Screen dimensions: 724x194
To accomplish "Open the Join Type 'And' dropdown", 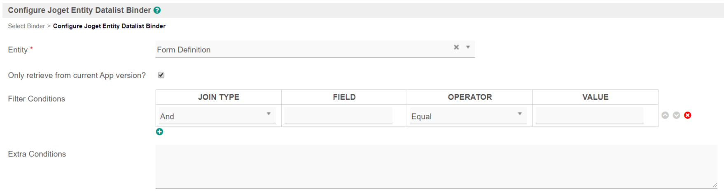I will point(217,116).
